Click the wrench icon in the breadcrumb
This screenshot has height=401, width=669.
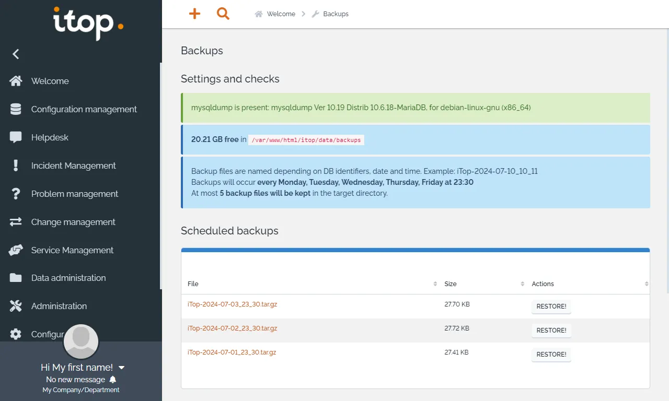[x=315, y=14]
